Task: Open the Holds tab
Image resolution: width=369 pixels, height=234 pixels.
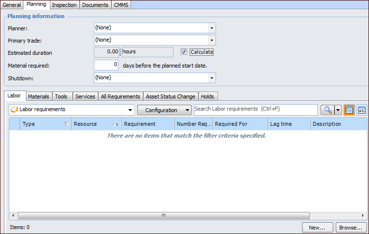Action: (x=208, y=96)
